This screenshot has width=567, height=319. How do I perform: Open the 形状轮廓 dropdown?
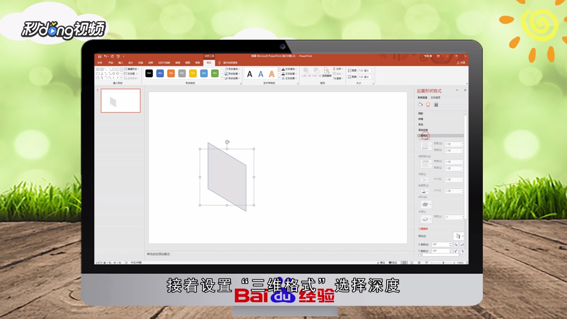pos(233,74)
